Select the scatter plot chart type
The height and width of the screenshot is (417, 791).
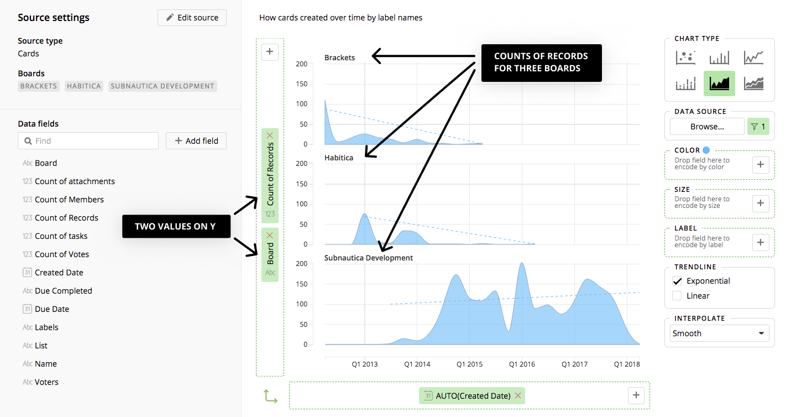click(685, 57)
